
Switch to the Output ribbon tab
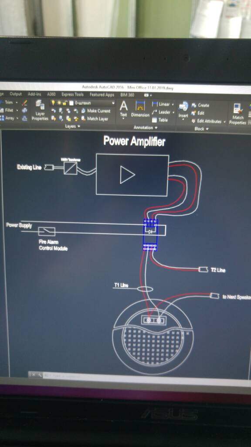coord(16,94)
